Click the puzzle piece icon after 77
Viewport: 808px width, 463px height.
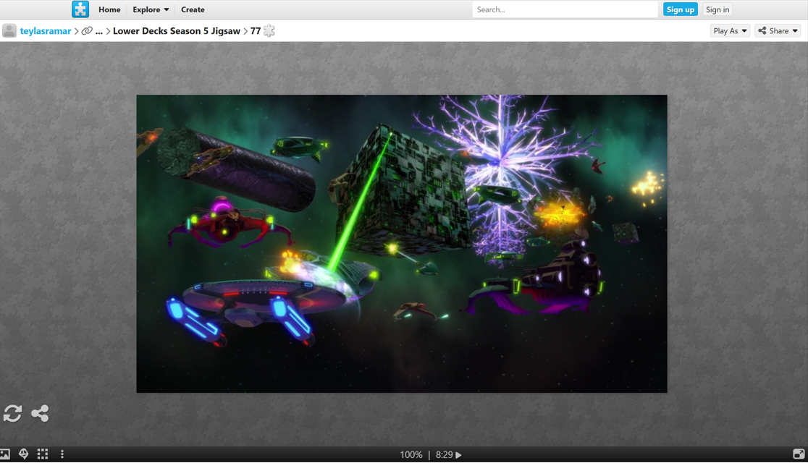pos(269,31)
